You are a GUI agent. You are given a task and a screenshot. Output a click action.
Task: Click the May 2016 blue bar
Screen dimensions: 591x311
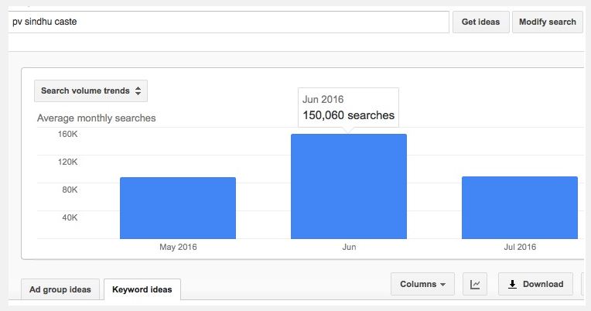tap(177, 208)
